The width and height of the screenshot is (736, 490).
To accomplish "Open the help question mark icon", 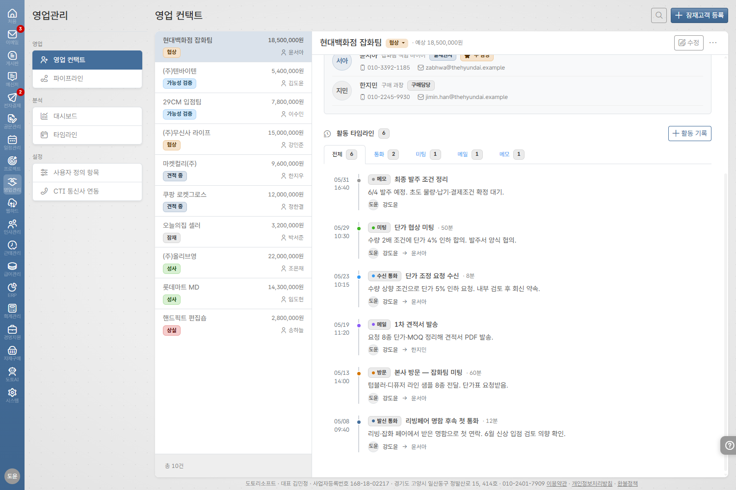I will (x=730, y=445).
